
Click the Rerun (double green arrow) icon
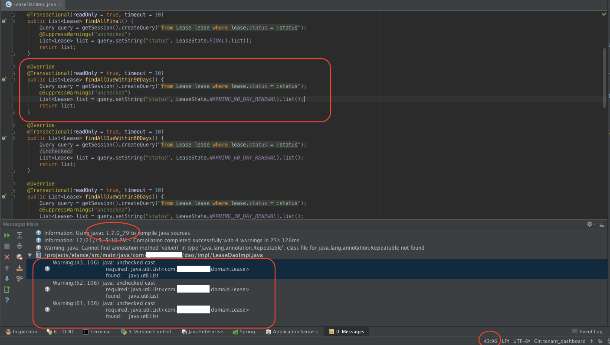(x=7, y=235)
